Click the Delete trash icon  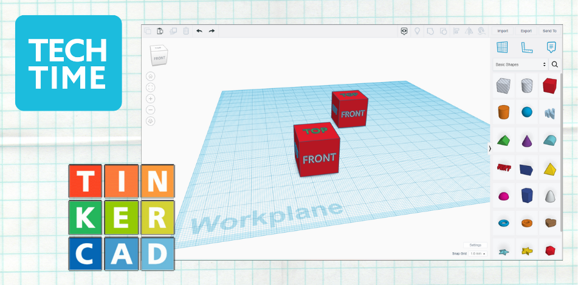(x=186, y=31)
